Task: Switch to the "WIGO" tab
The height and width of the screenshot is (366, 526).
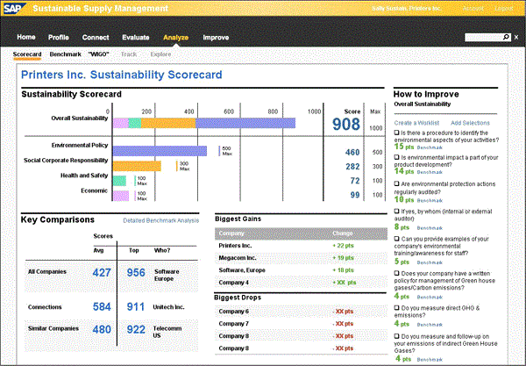Action: 98,54
